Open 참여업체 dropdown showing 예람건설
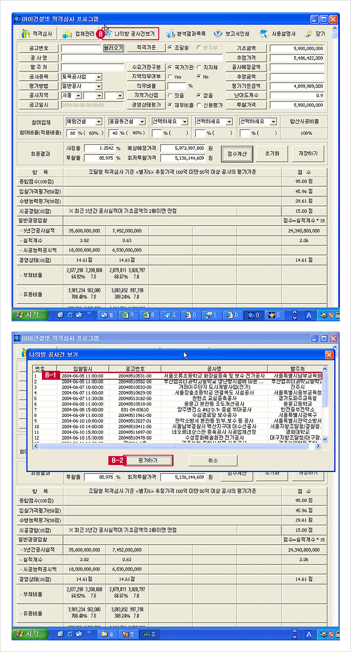The height and width of the screenshot is (652, 351). coord(99,121)
